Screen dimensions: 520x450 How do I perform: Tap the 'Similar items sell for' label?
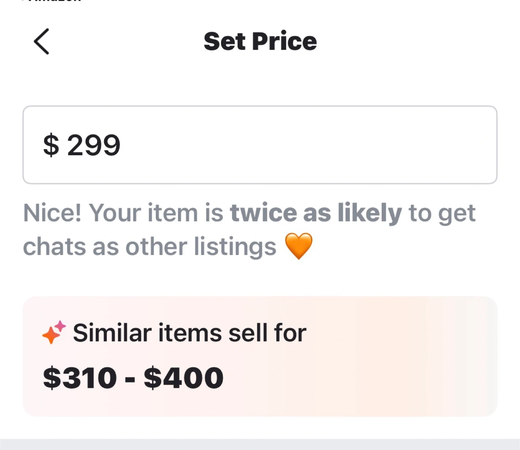click(x=190, y=333)
